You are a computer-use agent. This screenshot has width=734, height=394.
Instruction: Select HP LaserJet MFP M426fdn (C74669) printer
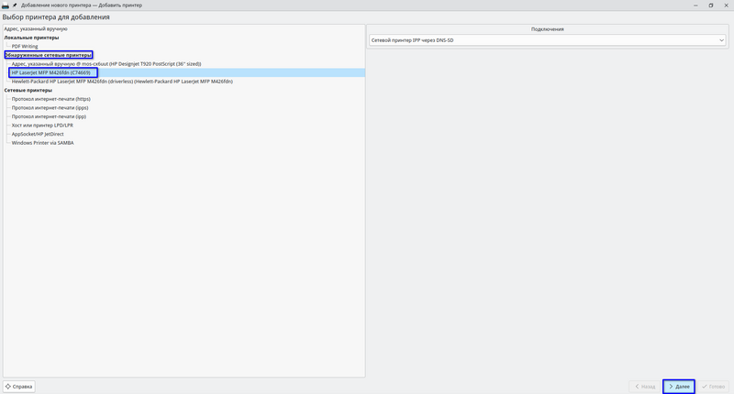pos(50,72)
